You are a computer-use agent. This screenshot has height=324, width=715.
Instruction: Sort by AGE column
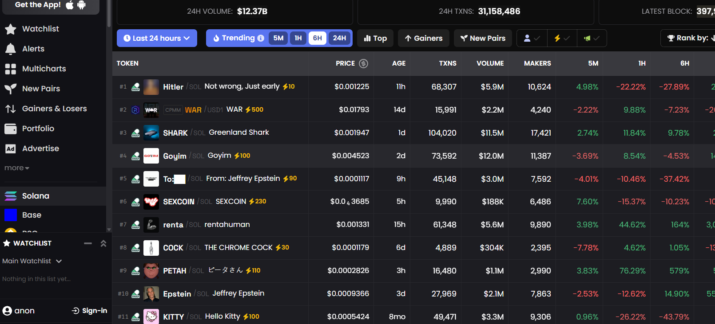point(399,63)
